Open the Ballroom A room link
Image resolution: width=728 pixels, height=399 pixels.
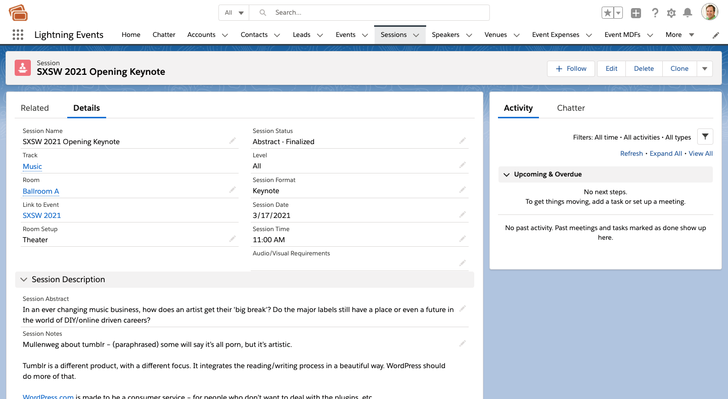click(41, 191)
